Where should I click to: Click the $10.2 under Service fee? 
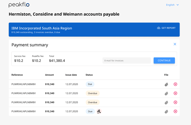pos(19,61)
